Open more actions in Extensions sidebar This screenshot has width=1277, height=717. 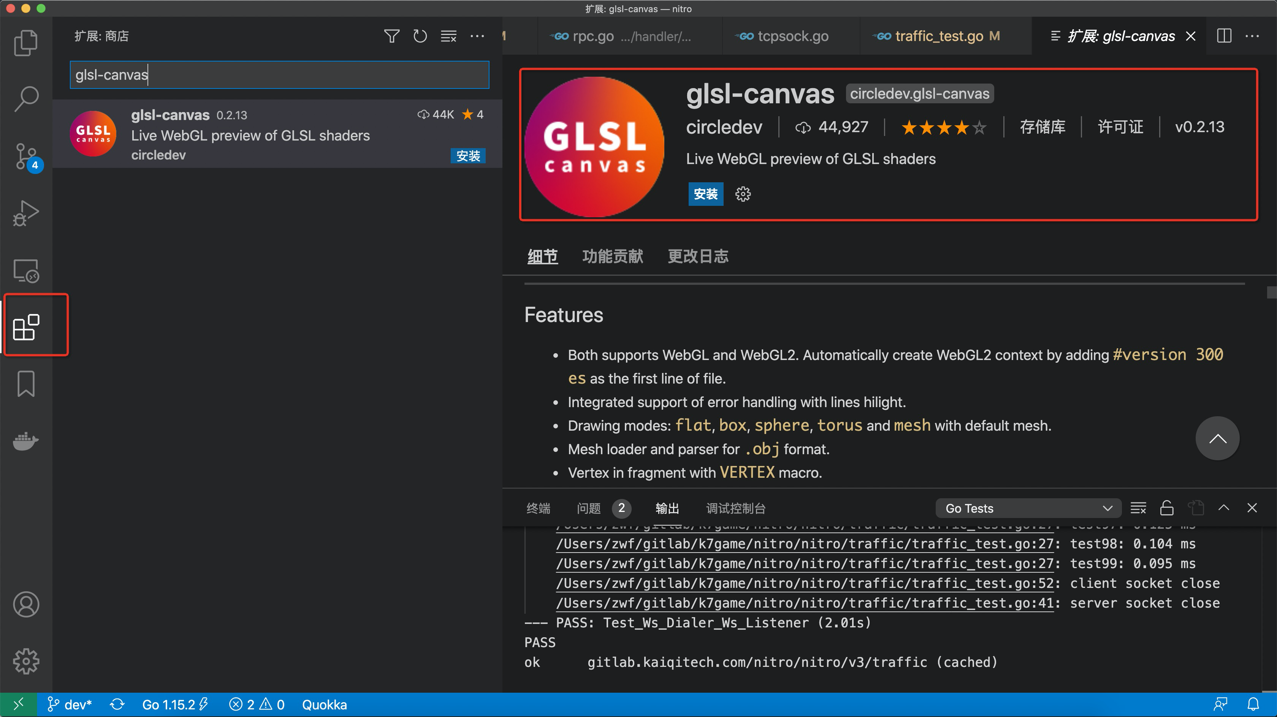[x=477, y=36]
